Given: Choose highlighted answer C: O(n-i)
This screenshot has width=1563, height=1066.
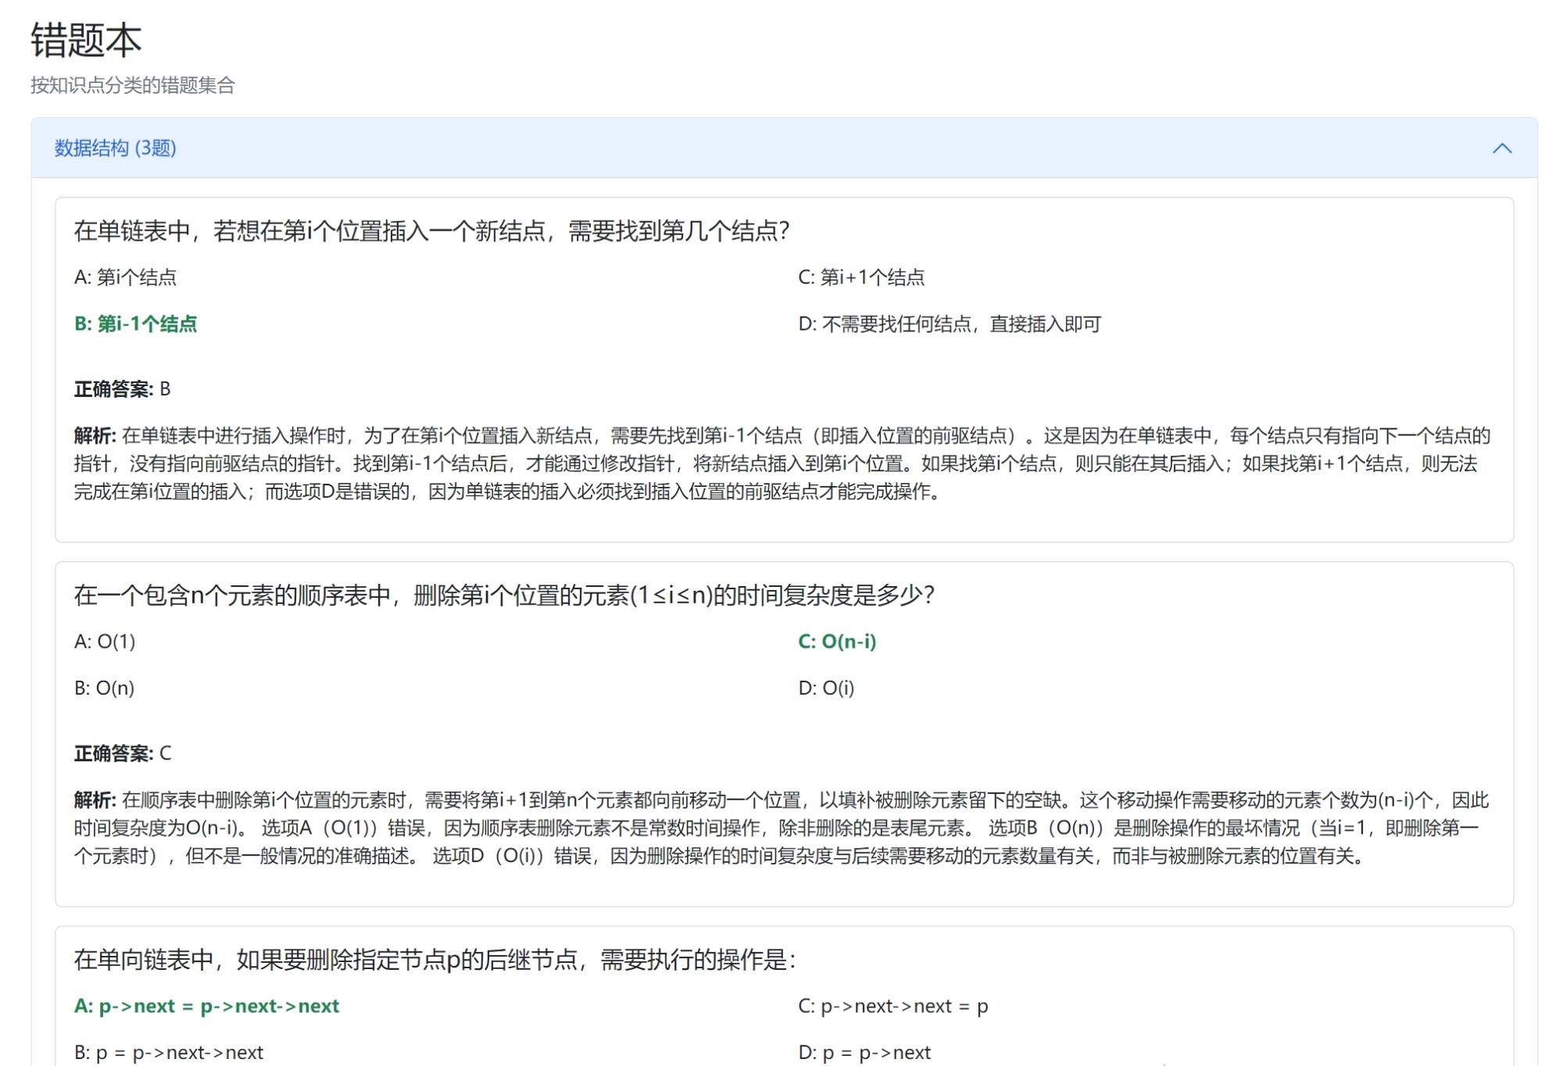Looking at the screenshot, I should 837,642.
